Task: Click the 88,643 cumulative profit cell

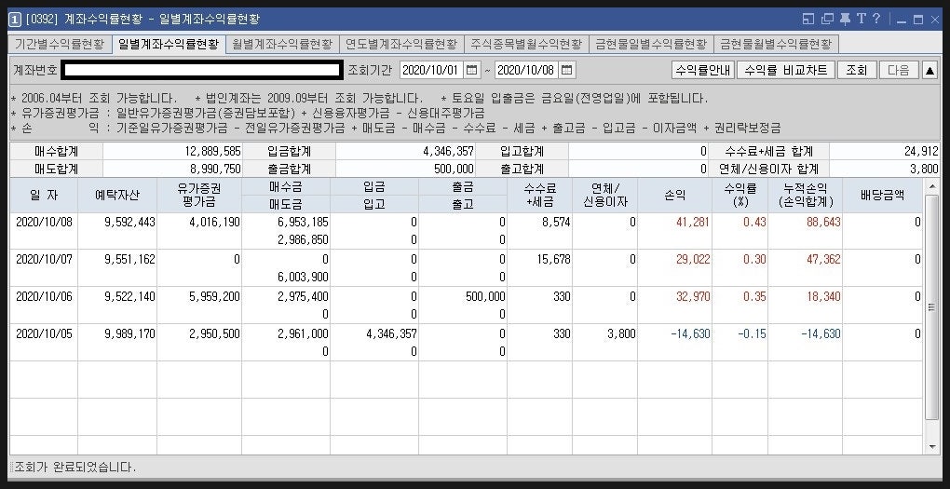Action: click(x=823, y=223)
